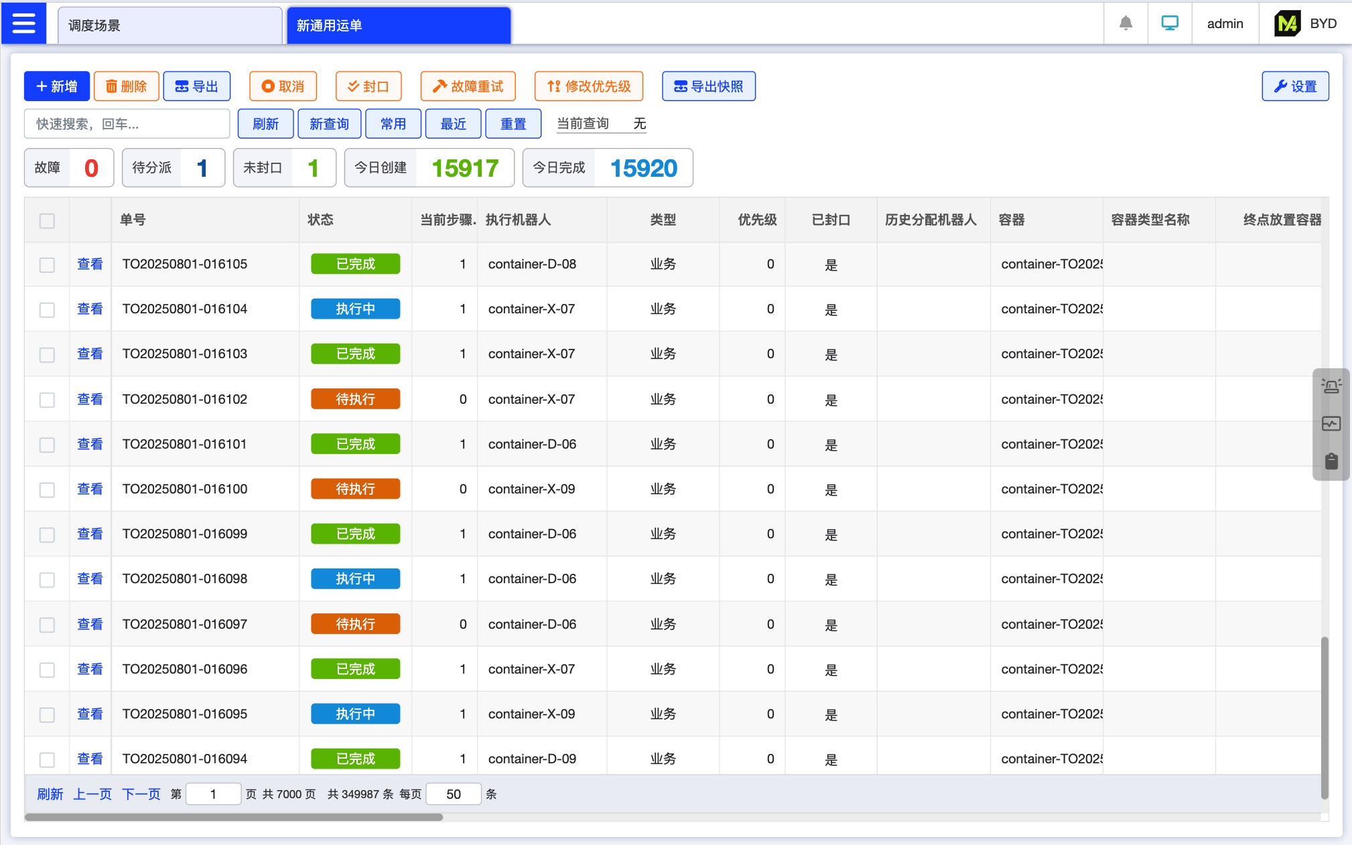Click the clipboard icon on the right panel
Screen dimensions: 1352x845
(x=1331, y=461)
